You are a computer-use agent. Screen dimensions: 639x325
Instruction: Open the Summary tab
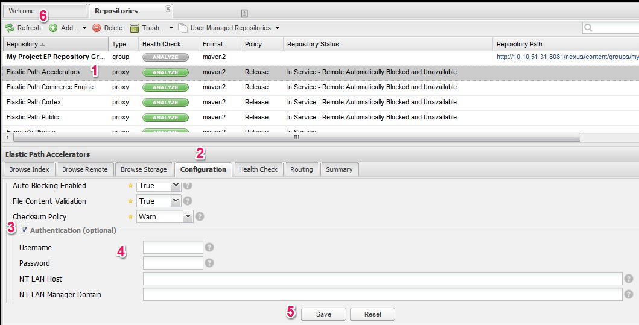point(339,169)
